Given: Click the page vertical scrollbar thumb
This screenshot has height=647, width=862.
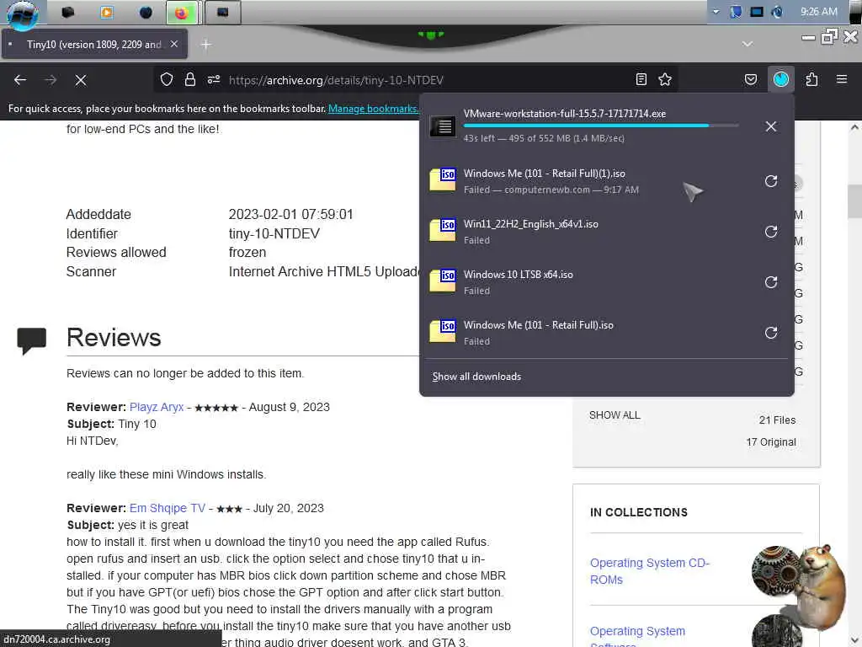Looking at the screenshot, I should [x=854, y=201].
